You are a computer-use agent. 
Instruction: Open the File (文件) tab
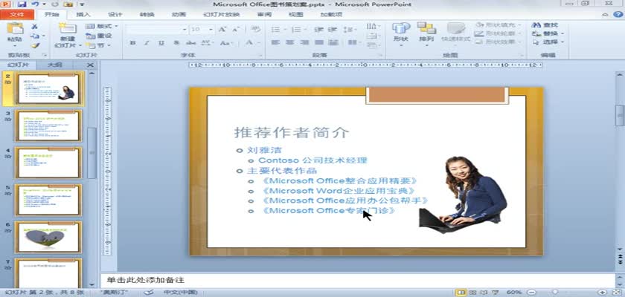(x=16, y=14)
